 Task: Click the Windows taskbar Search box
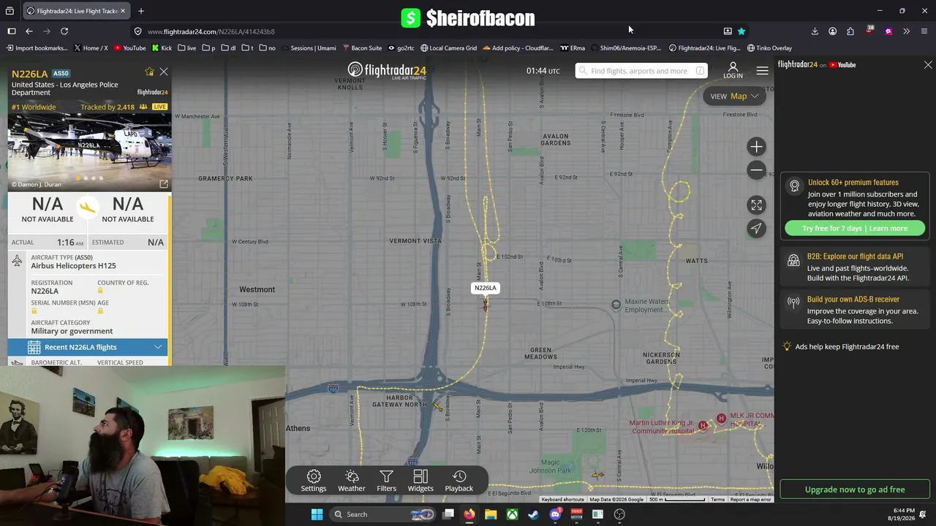click(x=382, y=514)
